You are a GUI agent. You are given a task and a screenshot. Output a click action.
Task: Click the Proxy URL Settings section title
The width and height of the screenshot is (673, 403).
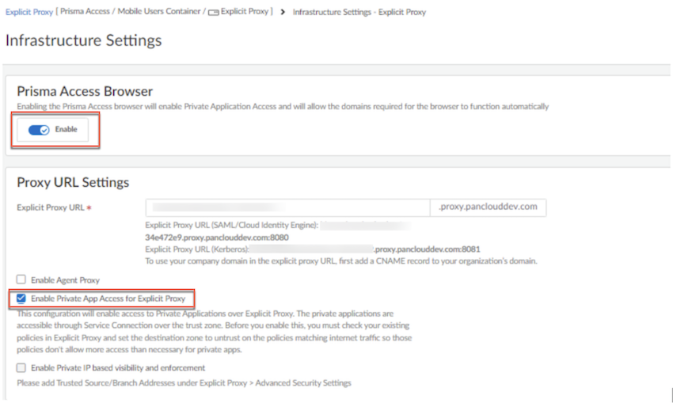73,182
